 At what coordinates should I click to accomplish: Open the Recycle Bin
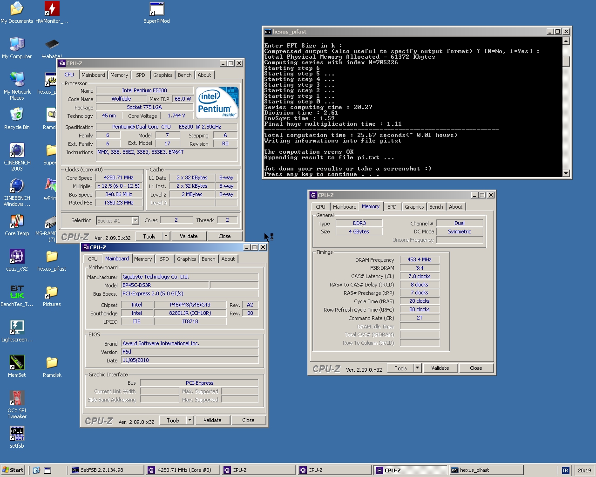point(17,119)
